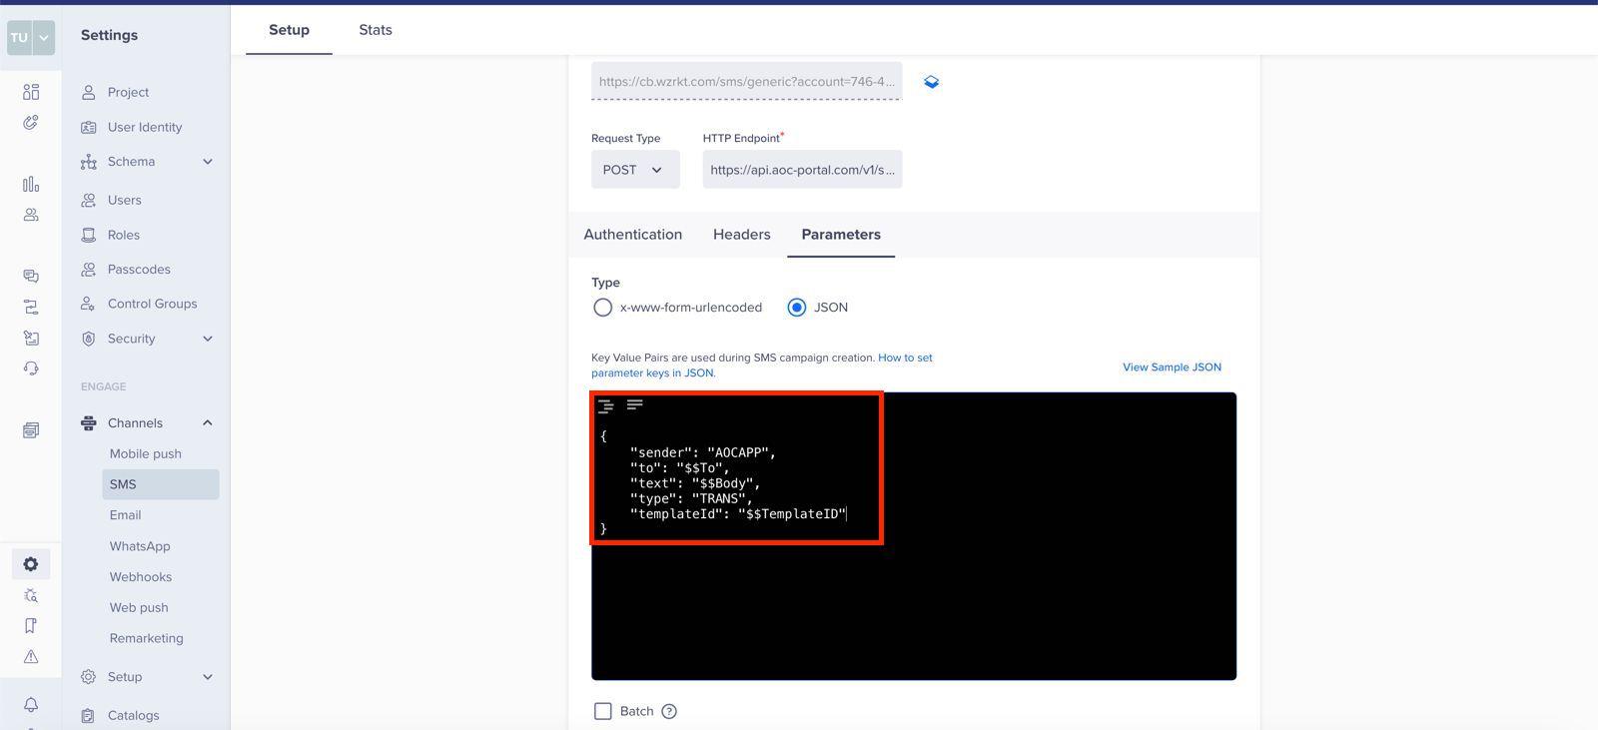Enable the Batch checkbox

(603, 711)
